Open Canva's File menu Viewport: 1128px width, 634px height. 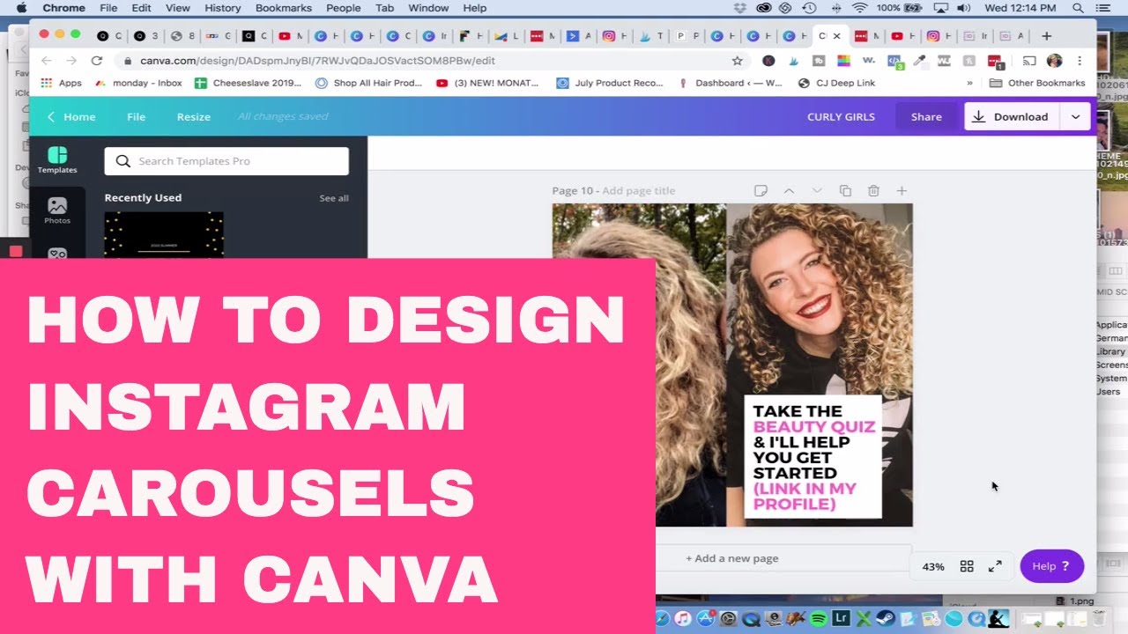coord(136,116)
